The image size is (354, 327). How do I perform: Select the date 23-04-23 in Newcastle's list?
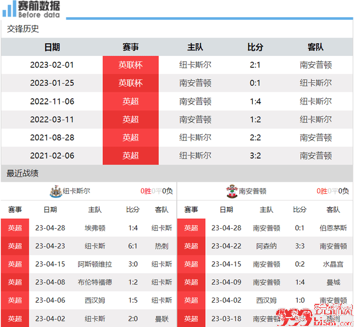[50, 246]
